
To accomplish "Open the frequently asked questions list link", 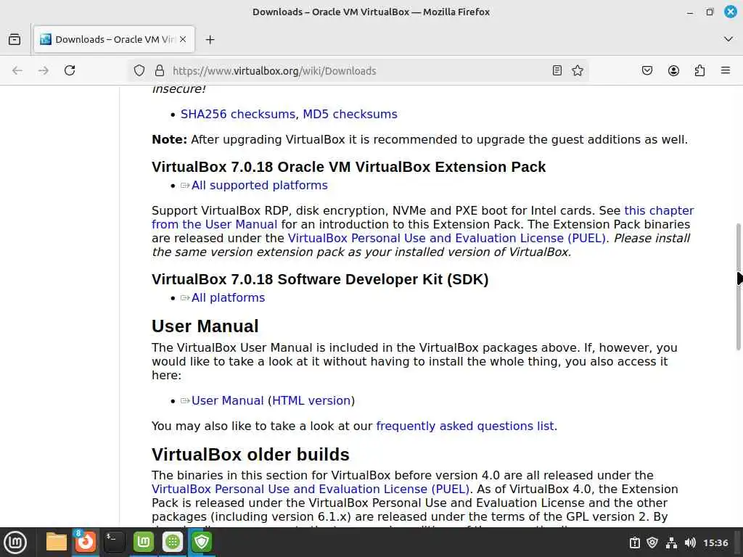I will 465,426.
